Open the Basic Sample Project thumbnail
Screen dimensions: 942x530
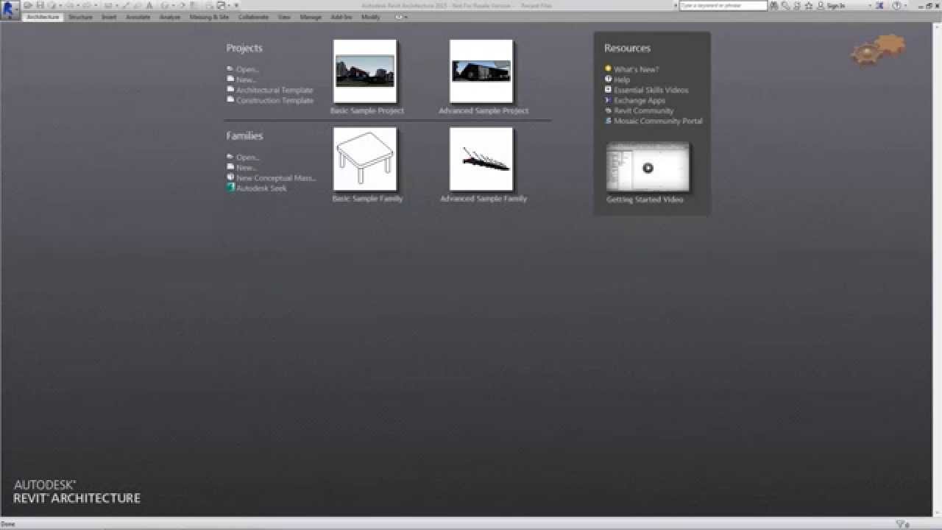click(x=365, y=71)
